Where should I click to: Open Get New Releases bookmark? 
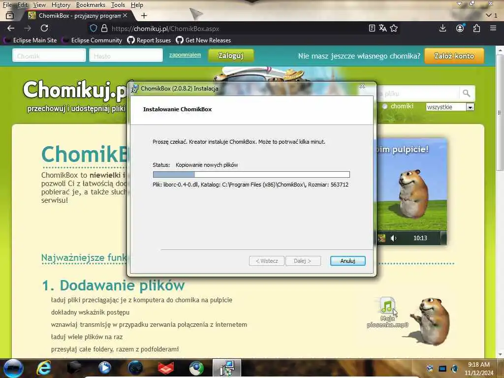[203, 40]
